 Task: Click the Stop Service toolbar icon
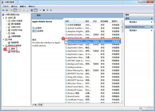[x=44, y=10]
